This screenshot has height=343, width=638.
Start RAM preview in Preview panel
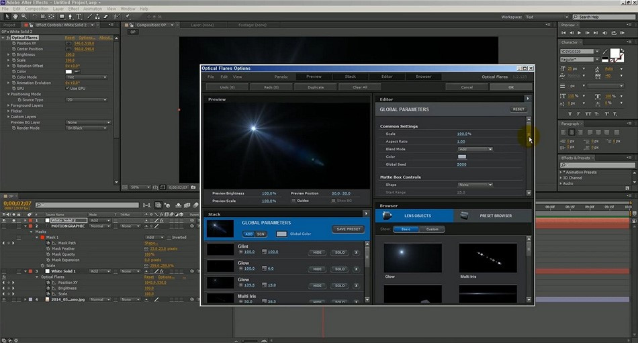tap(622, 33)
